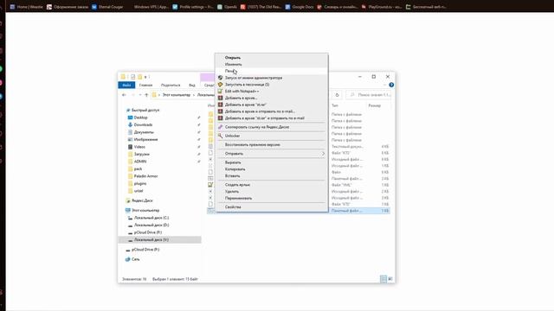
Task: Click the Explorer search field
Action: pos(369,95)
